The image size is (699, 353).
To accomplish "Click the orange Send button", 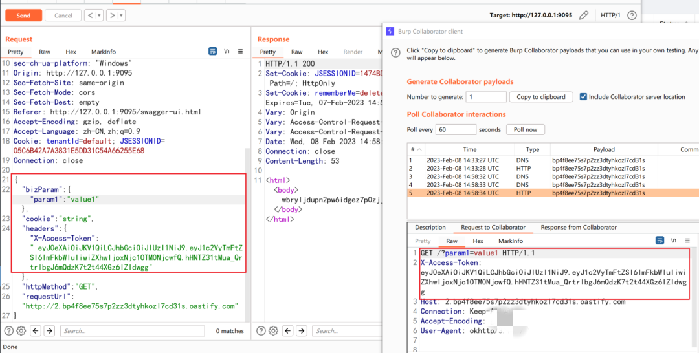I will [24, 15].
